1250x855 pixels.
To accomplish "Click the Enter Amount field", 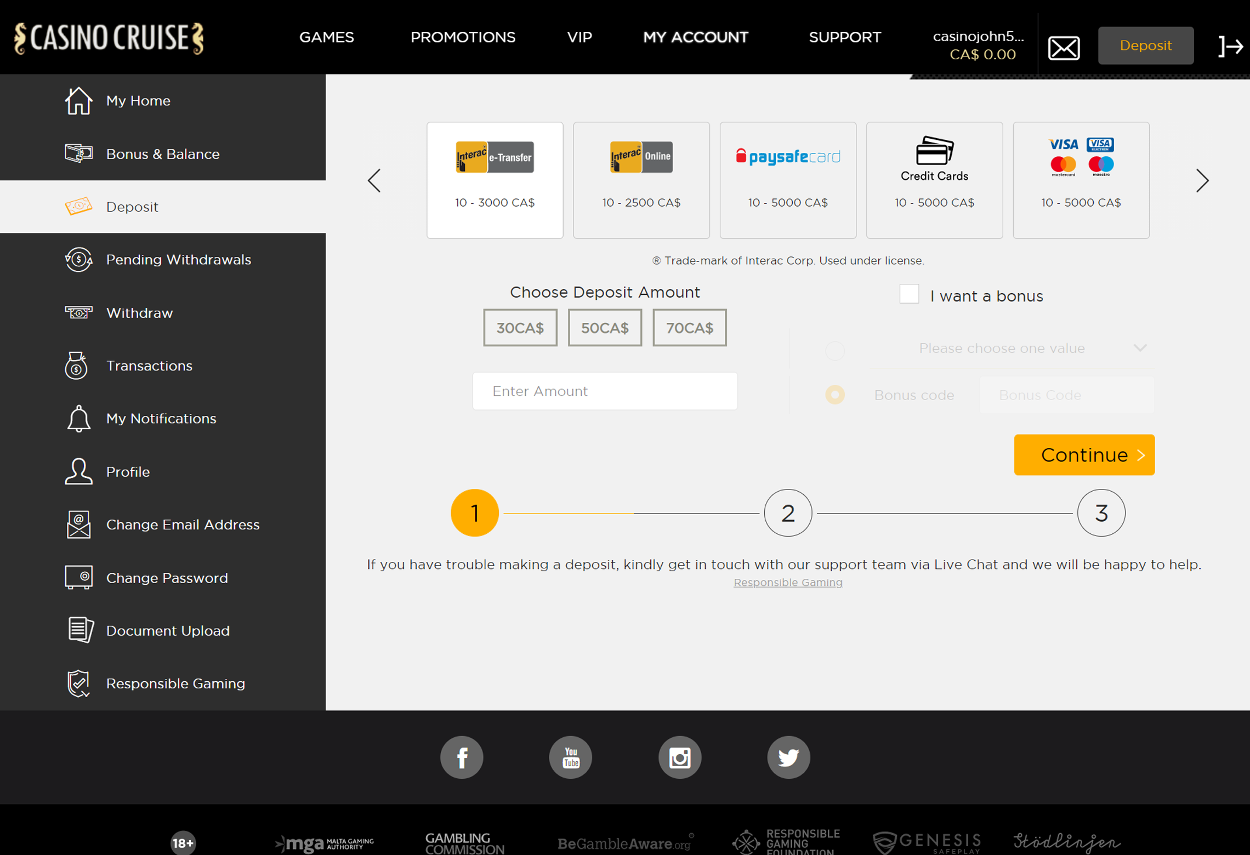I will 605,391.
